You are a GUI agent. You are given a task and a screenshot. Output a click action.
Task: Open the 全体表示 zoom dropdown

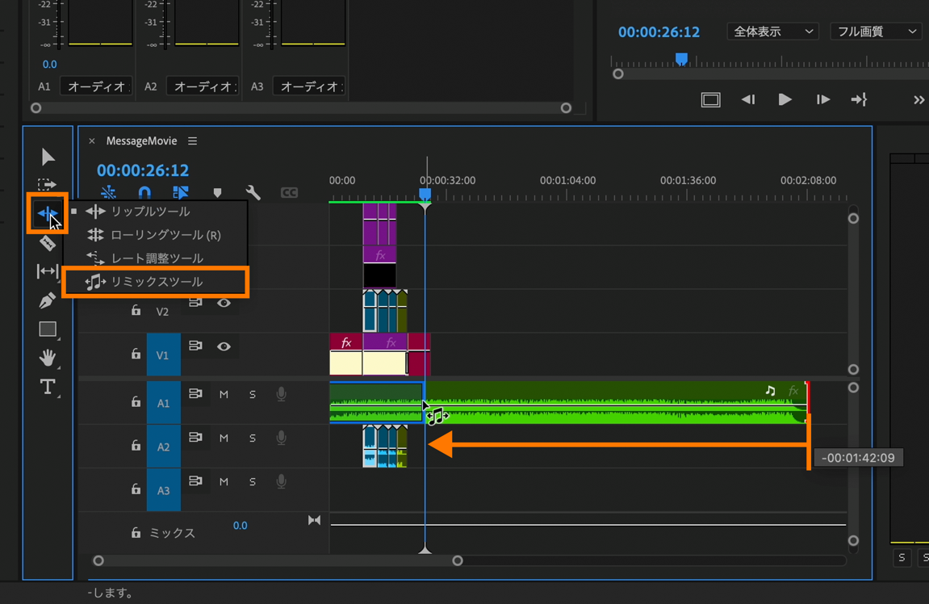coord(773,31)
